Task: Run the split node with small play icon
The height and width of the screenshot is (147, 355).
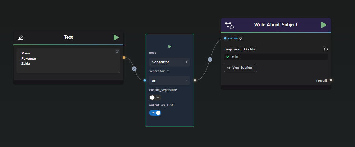Action: tap(169, 46)
